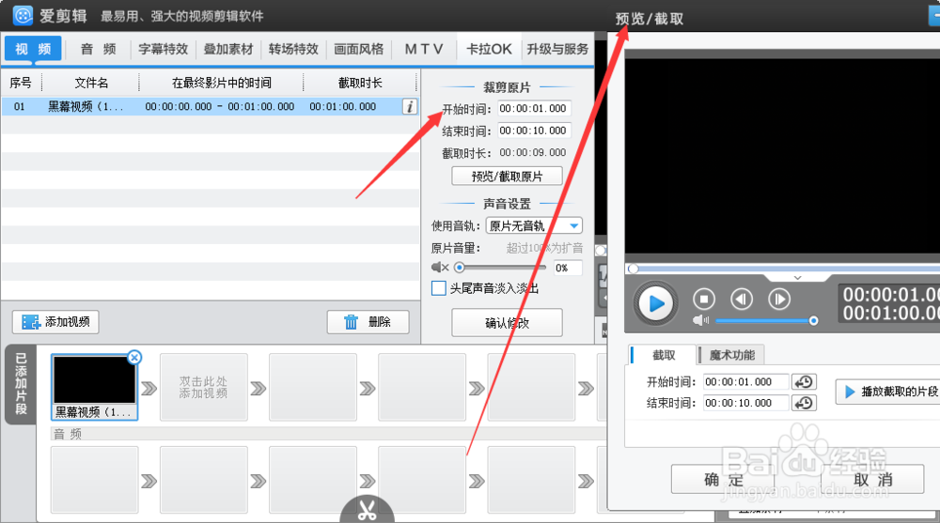Click the dialog 开始时间 input field
This screenshot has width=940, height=523.
(745, 382)
